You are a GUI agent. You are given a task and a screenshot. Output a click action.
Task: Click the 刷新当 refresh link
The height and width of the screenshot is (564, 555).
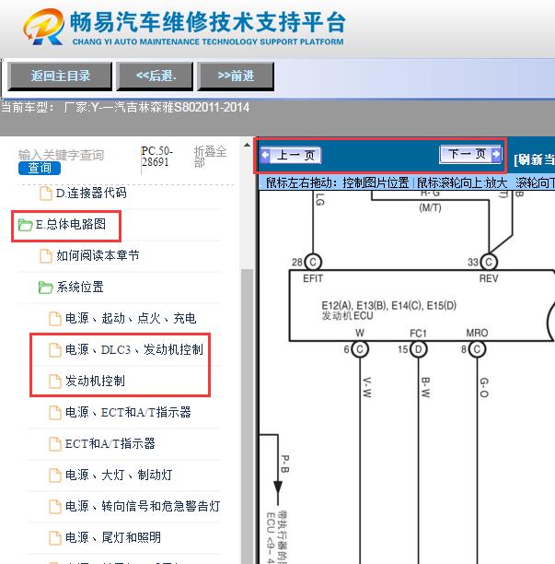pos(534,159)
